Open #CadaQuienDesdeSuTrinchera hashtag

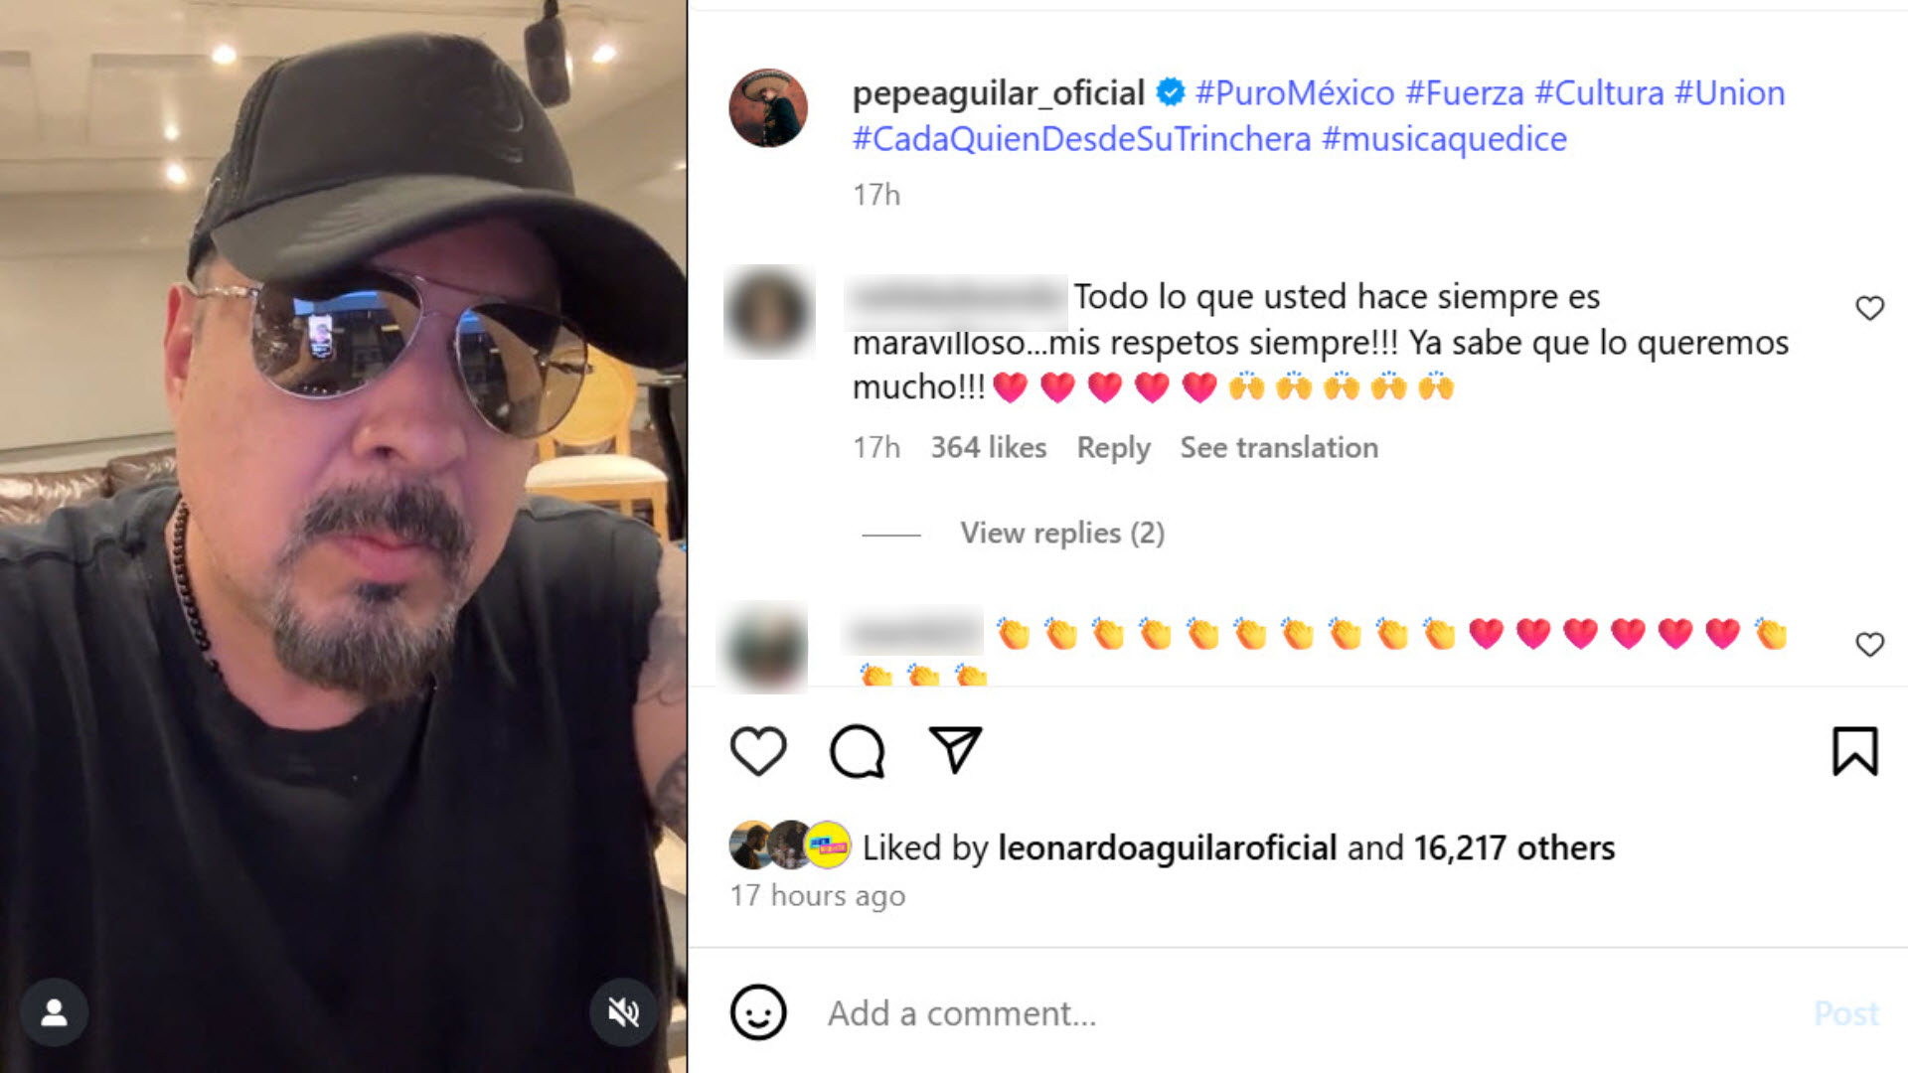pyautogui.click(x=1081, y=139)
